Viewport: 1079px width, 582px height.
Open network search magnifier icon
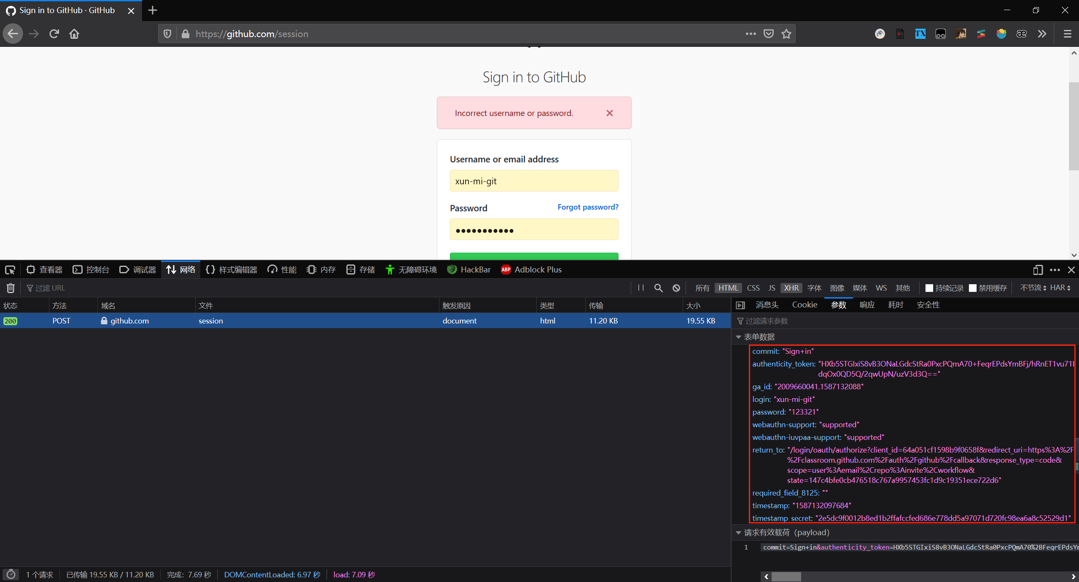tap(658, 288)
